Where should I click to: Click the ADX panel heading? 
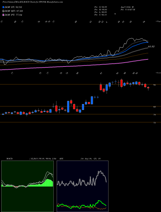pos(62,159)
